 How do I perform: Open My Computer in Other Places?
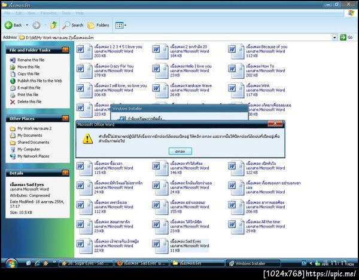coord(25,149)
